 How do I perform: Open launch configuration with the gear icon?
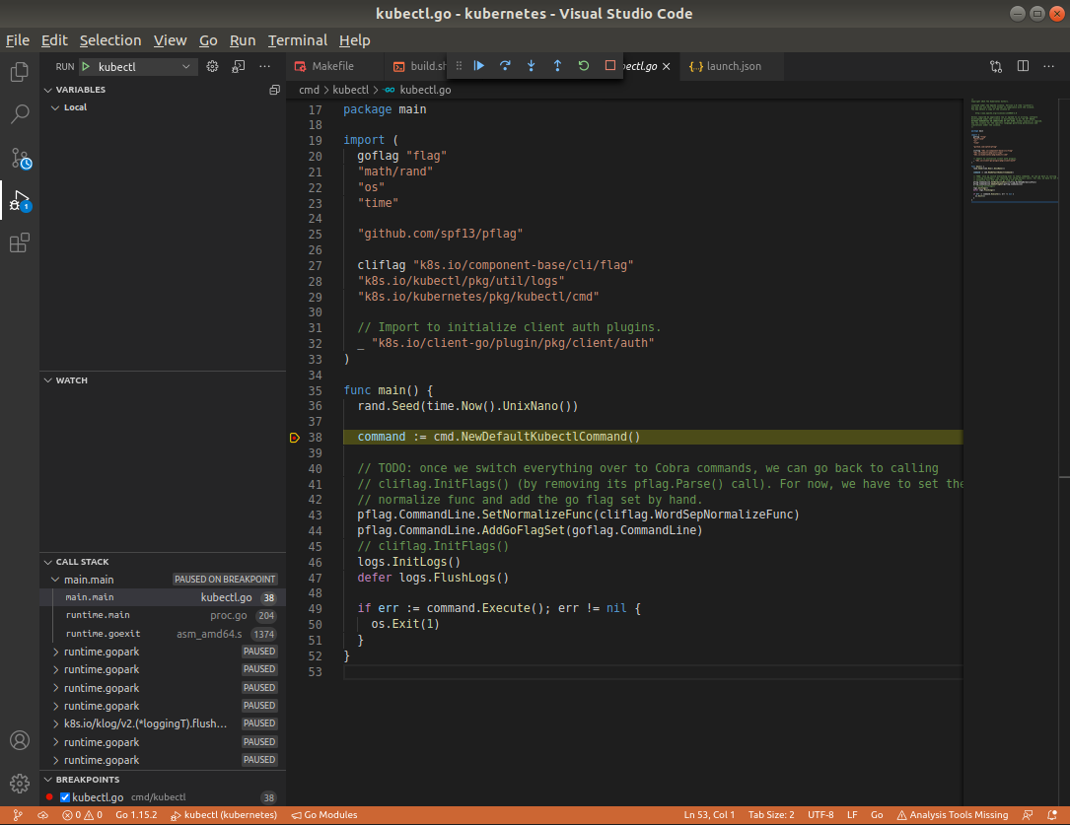click(212, 66)
